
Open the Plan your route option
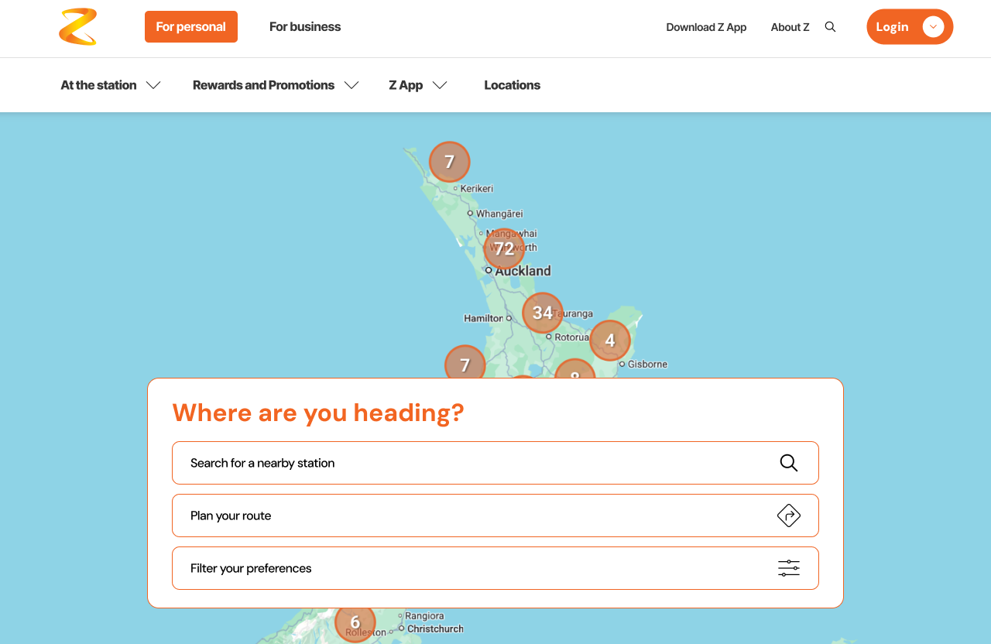(495, 516)
